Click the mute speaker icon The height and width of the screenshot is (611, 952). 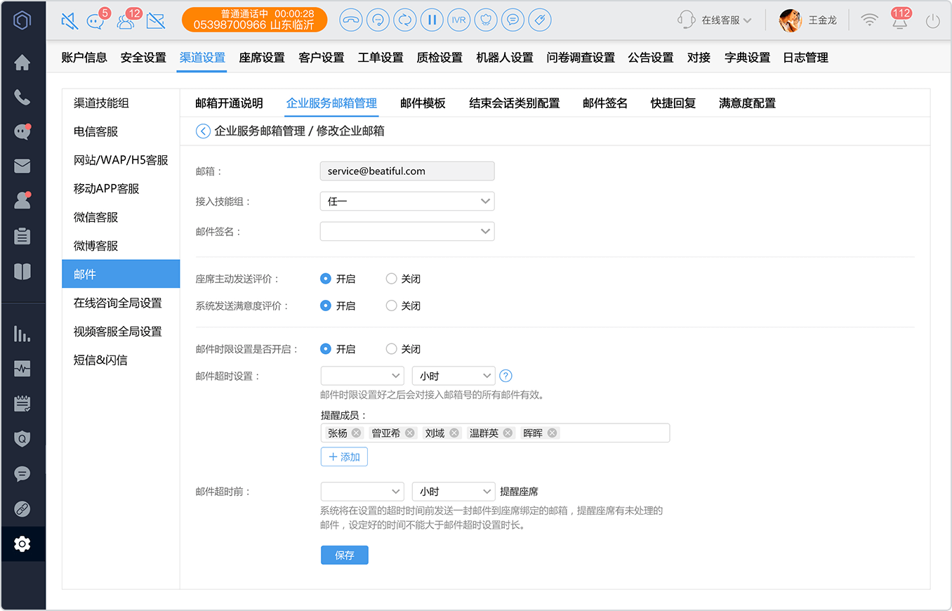(x=70, y=21)
